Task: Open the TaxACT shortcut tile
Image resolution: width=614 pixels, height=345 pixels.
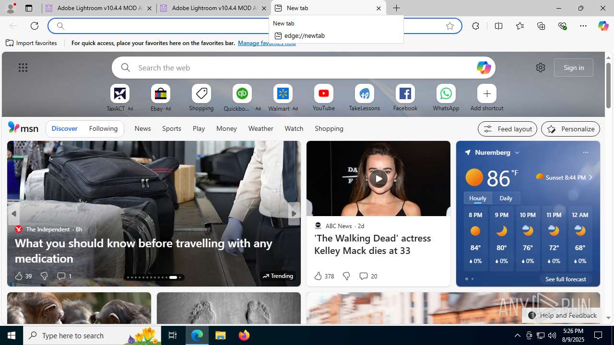Action: pyautogui.click(x=120, y=98)
